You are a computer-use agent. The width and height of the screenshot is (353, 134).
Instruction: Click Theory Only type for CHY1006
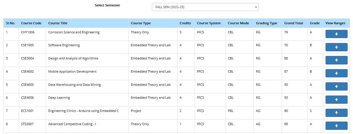tap(140, 32)
